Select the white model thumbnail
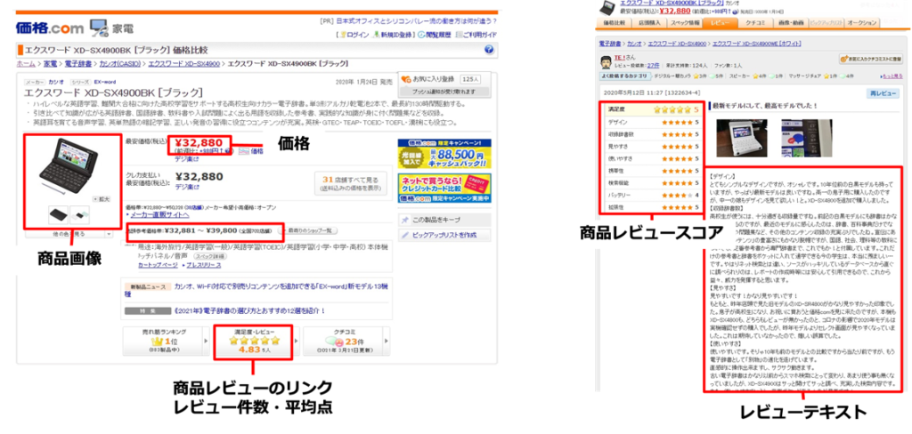Viewport: 912px width, 434px height. (79, 215)
